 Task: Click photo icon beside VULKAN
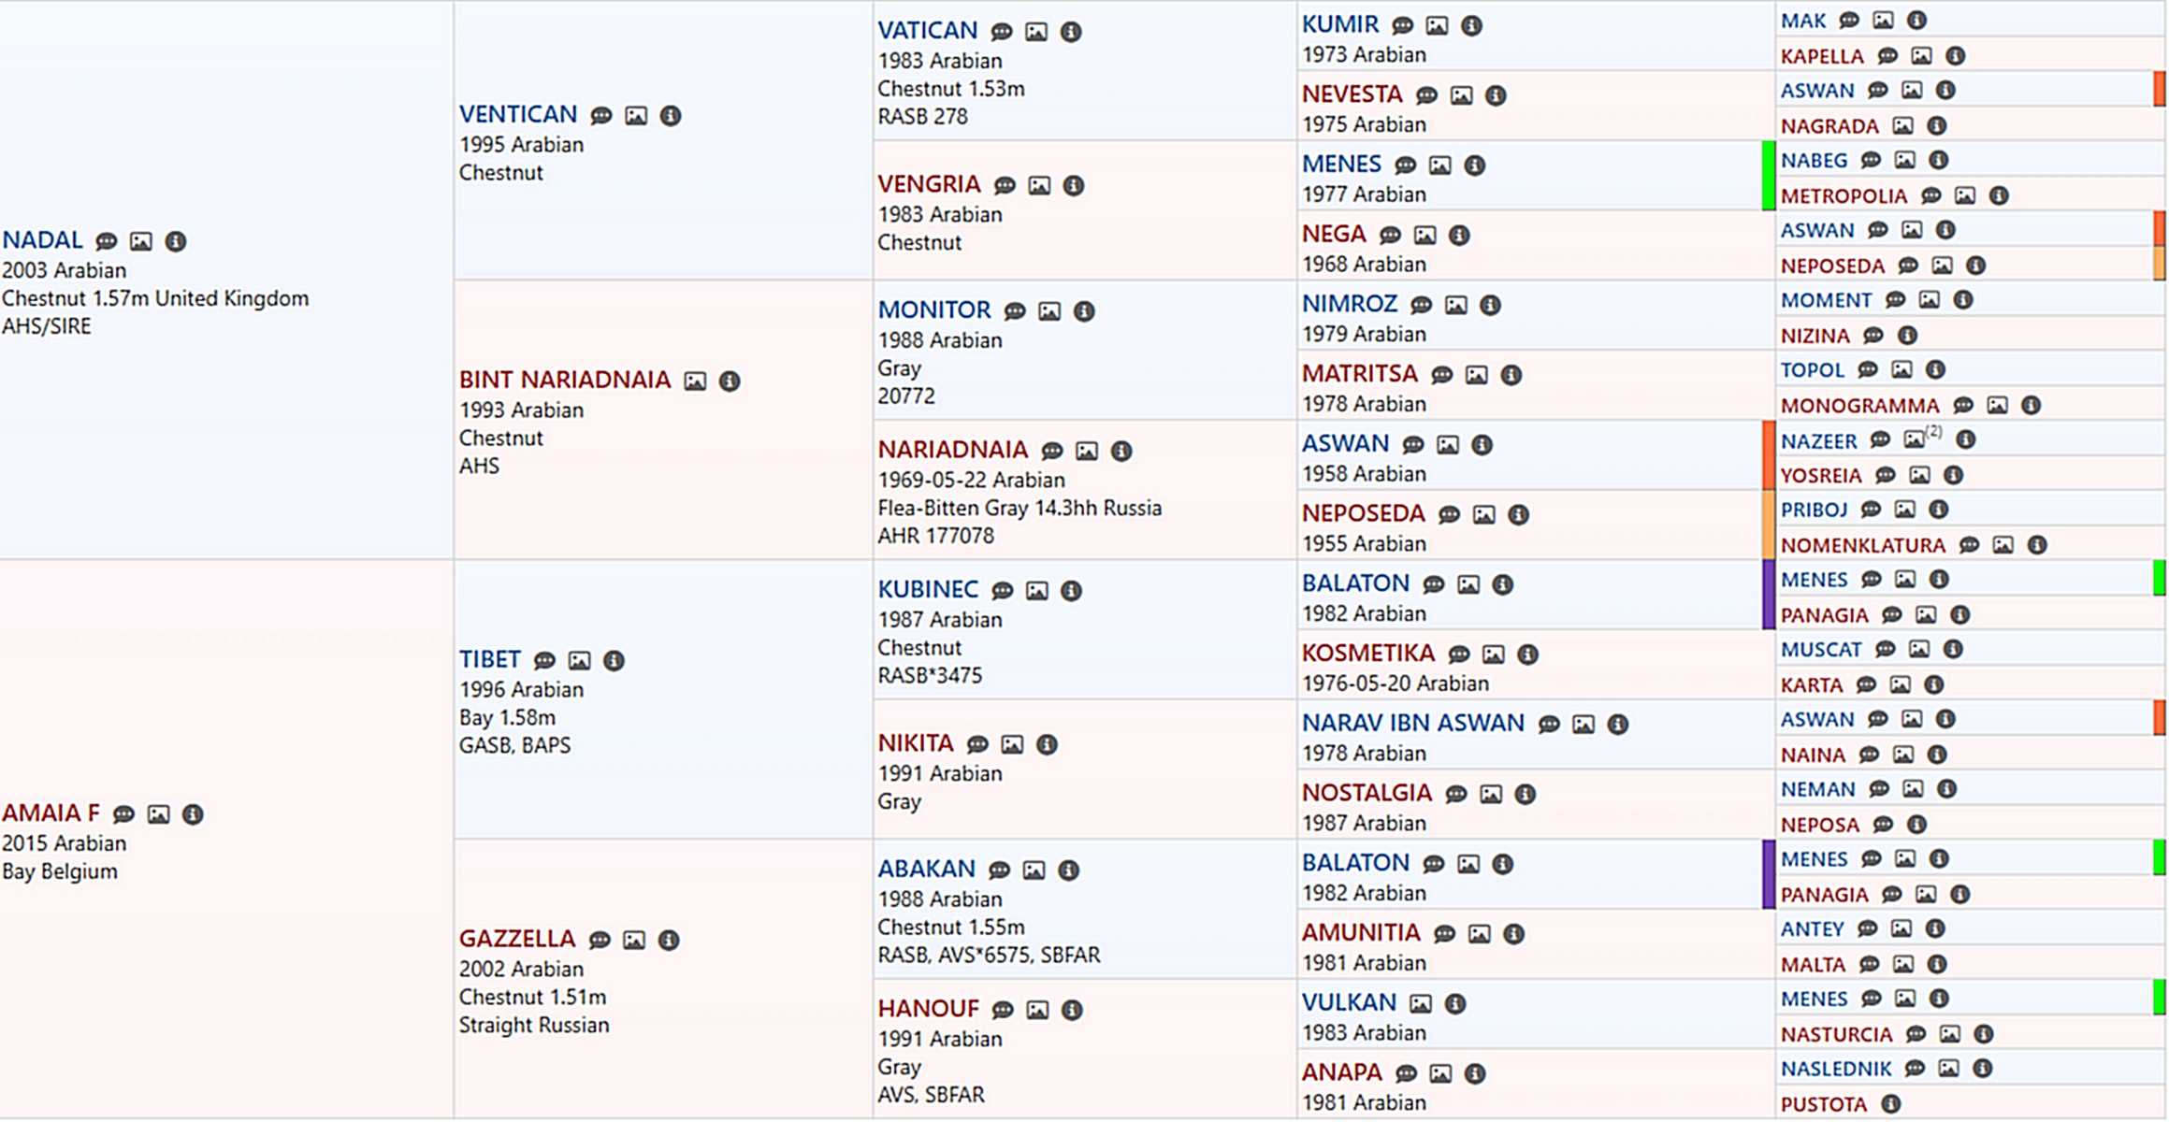(1421, 1004)
